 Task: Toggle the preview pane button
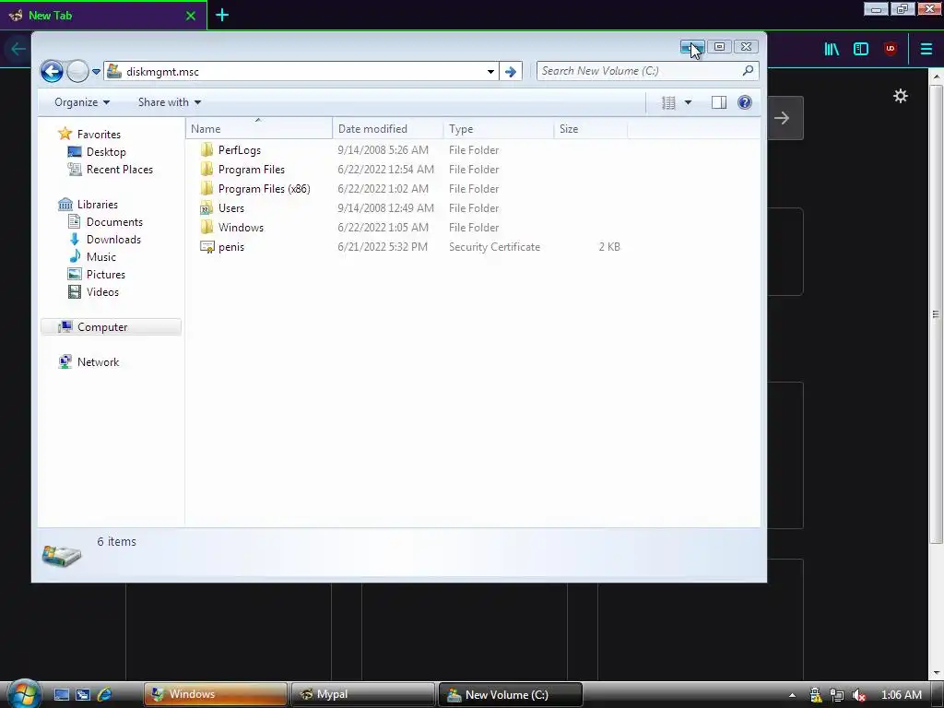719,102
